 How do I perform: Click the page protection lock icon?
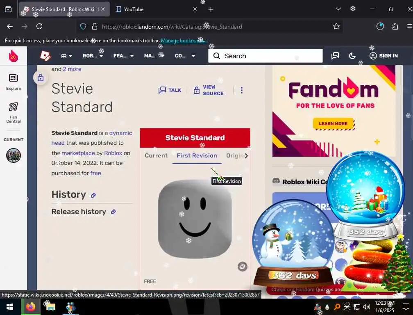tap(40, 78)
